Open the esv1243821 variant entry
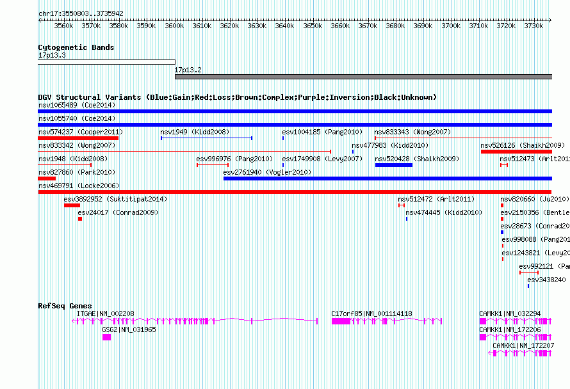 click(x=503, y=259)
